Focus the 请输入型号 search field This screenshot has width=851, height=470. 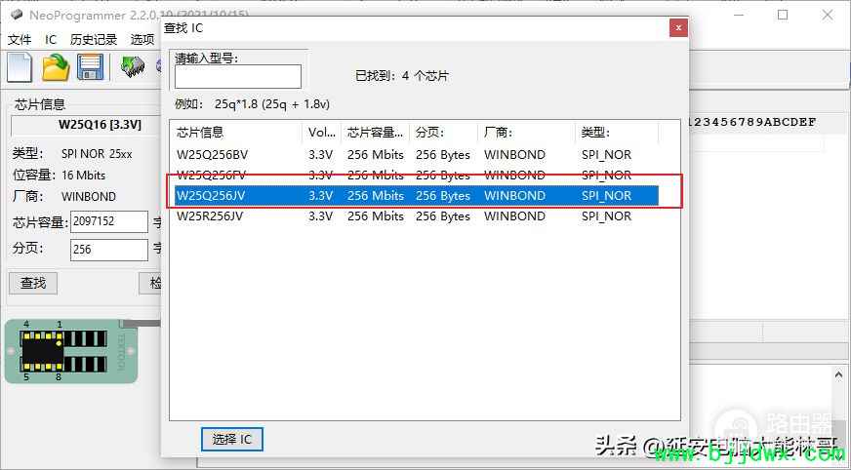coord(237,76)
